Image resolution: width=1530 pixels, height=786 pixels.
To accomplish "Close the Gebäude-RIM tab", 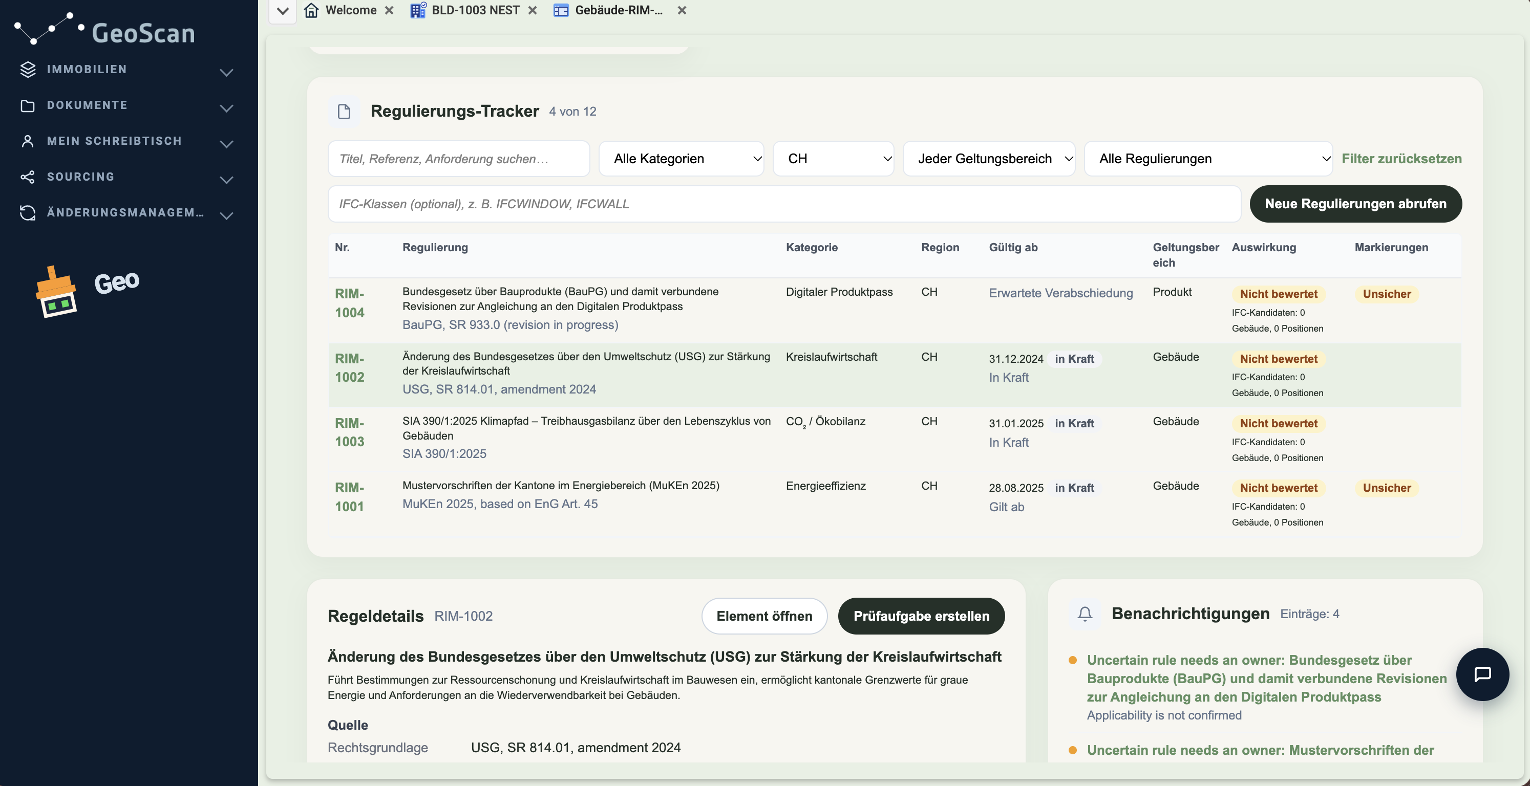I will tap(682, 10).
